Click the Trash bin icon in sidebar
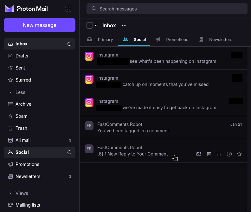Screen dimensions: 251x212 pyautogui.click(x=10, y=128)
